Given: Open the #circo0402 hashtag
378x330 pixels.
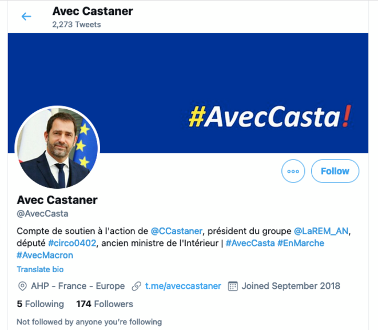Looking at the screenshot, I should (72, 243).
